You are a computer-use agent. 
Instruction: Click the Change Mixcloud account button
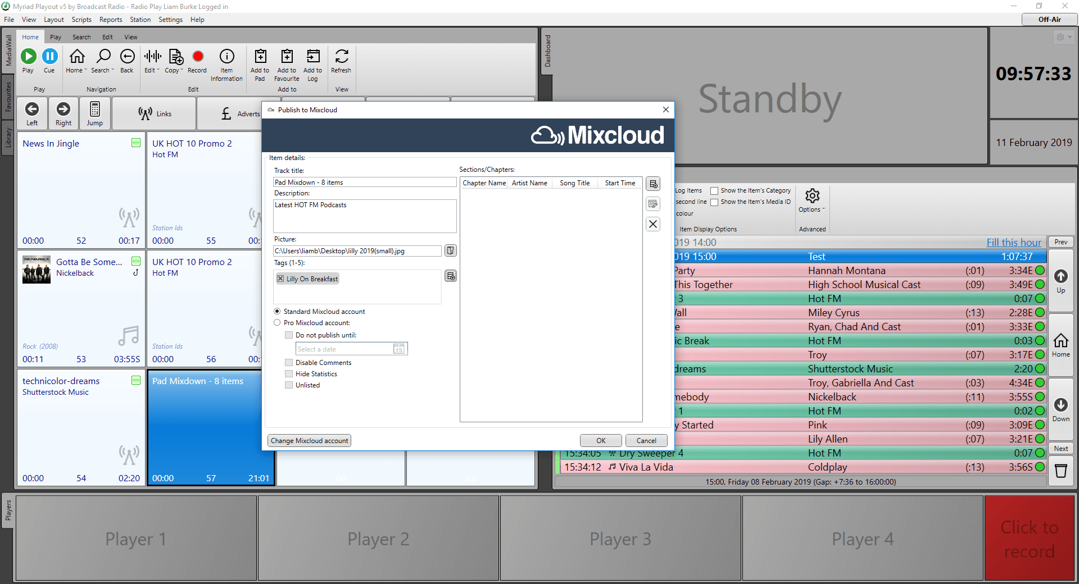[309, 440]
